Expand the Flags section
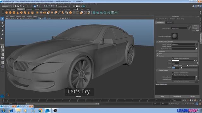The height and width of the screenshot is (113, 202). [x=157, y=54]
